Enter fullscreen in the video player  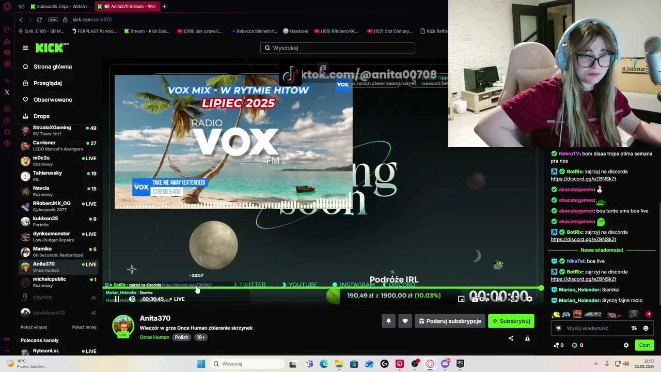tap(514, 299)
